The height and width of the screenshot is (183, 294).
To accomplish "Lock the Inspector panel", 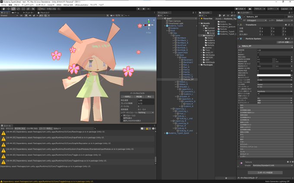I will [289, 12].
